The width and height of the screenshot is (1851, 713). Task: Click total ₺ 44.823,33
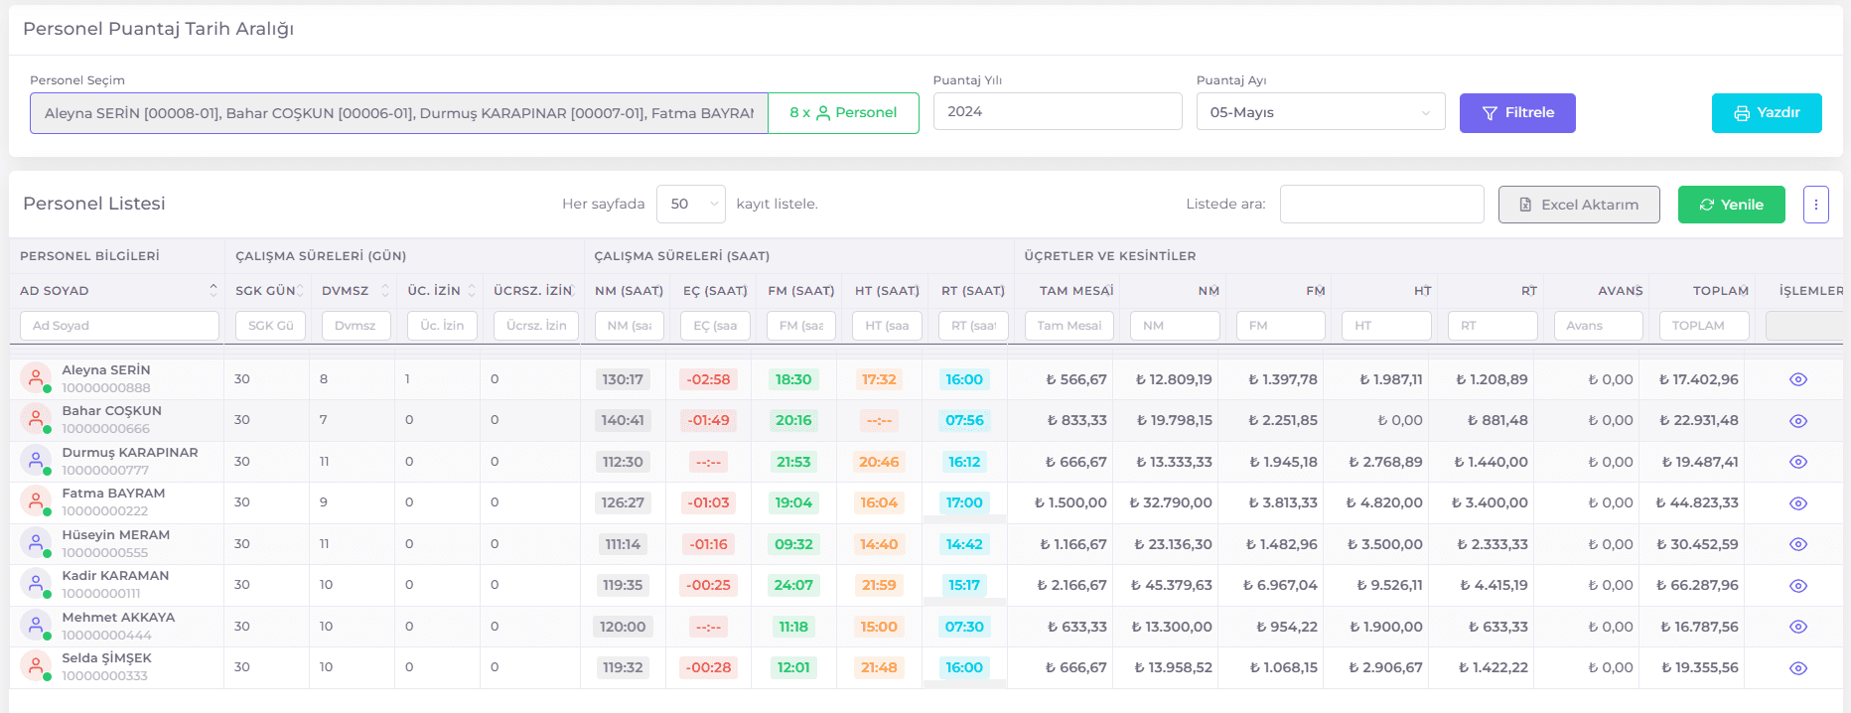point(1697,502)
